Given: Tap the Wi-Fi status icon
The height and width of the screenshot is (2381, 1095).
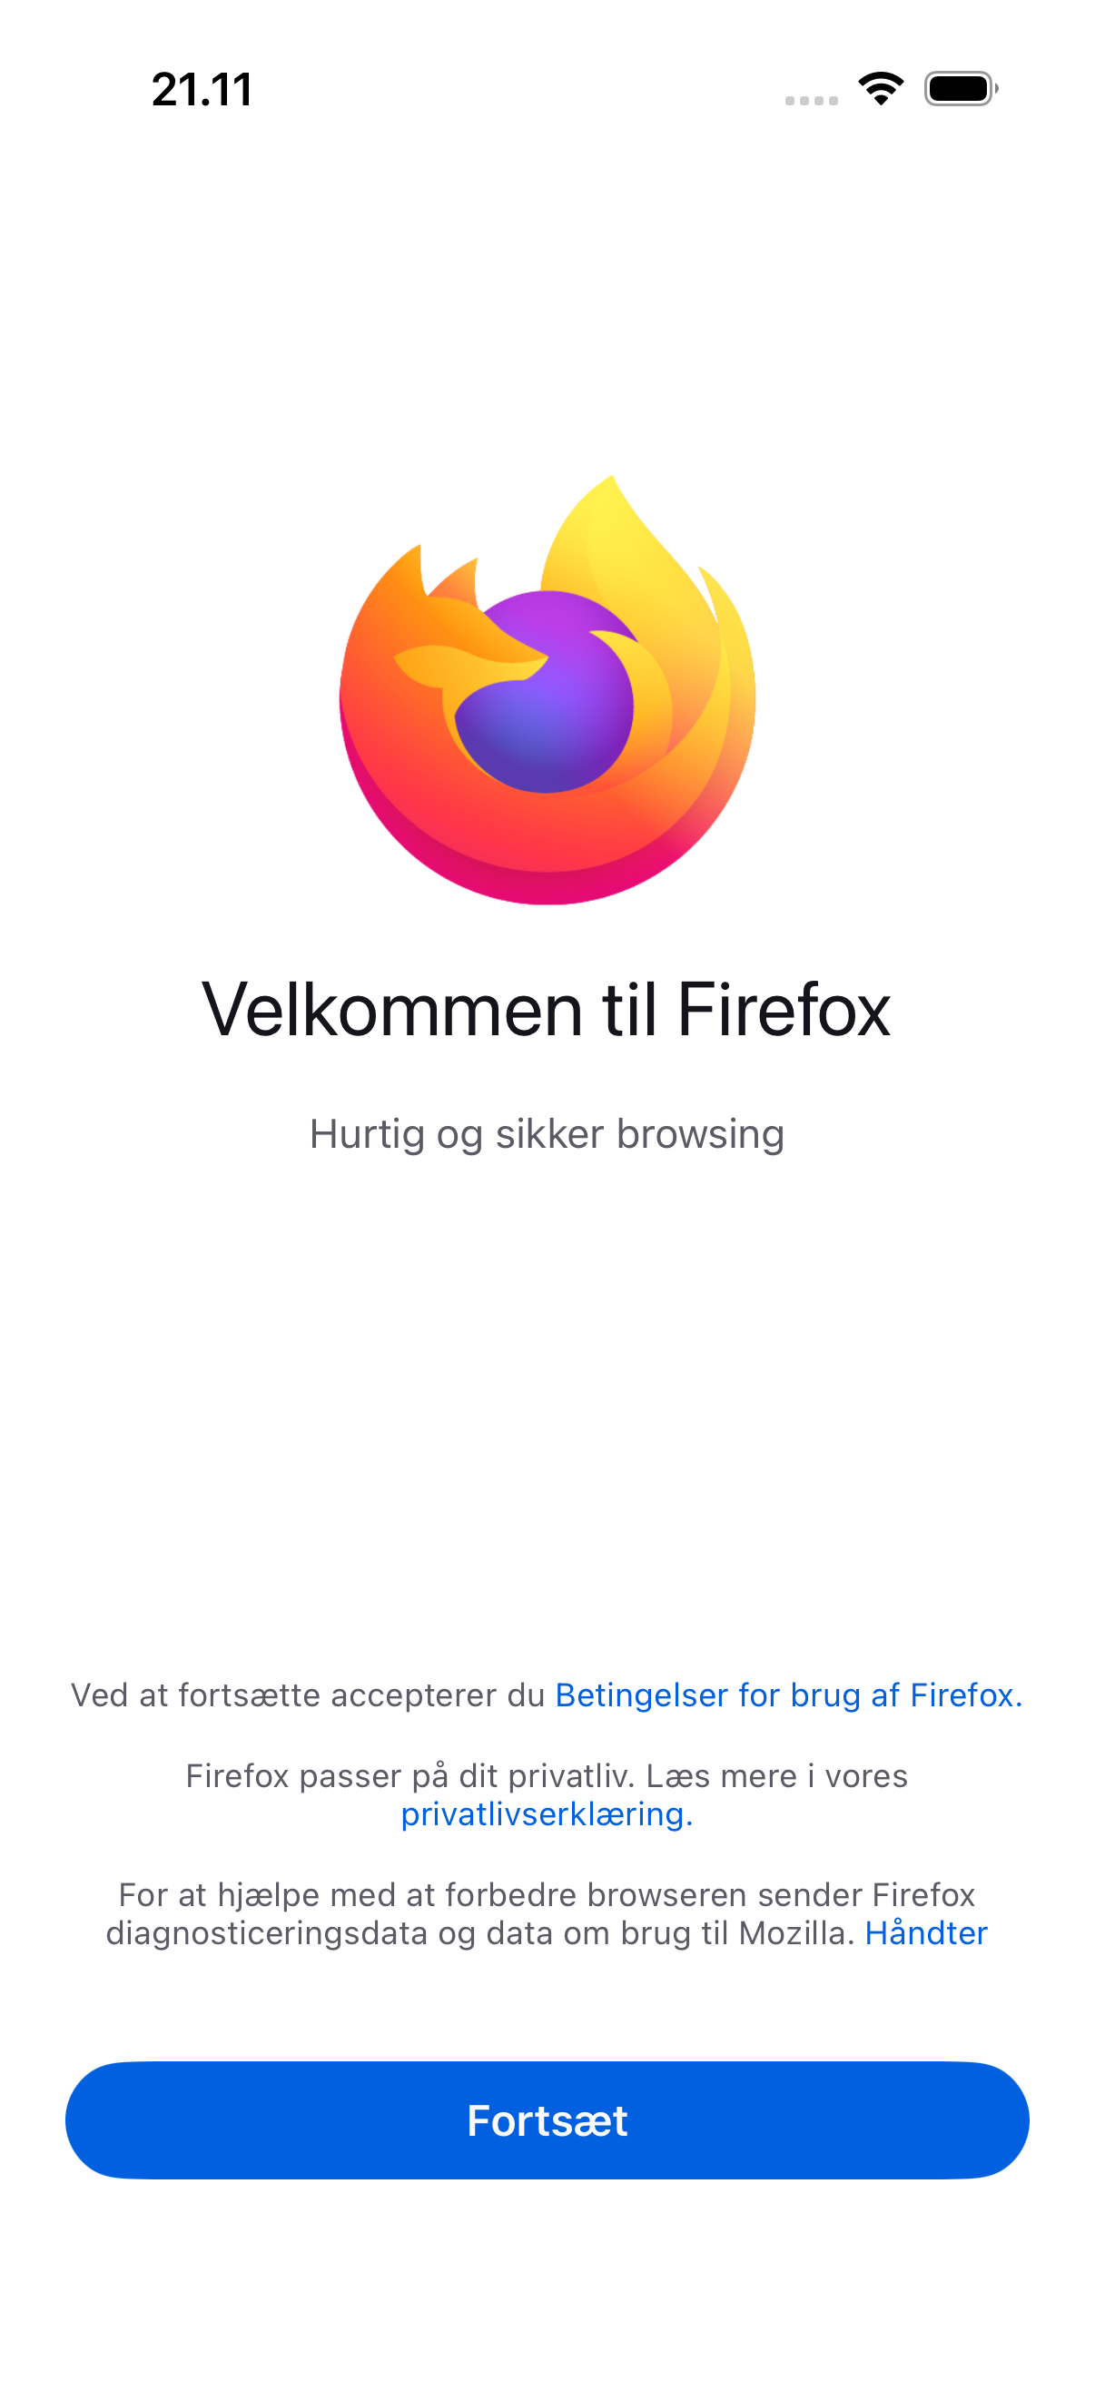Looking at the screenshot, I should pos(881,89).
